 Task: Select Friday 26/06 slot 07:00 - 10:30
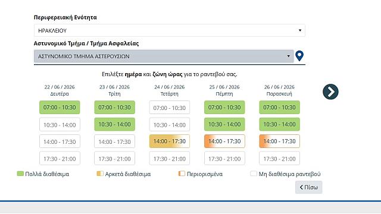[279, 107]
